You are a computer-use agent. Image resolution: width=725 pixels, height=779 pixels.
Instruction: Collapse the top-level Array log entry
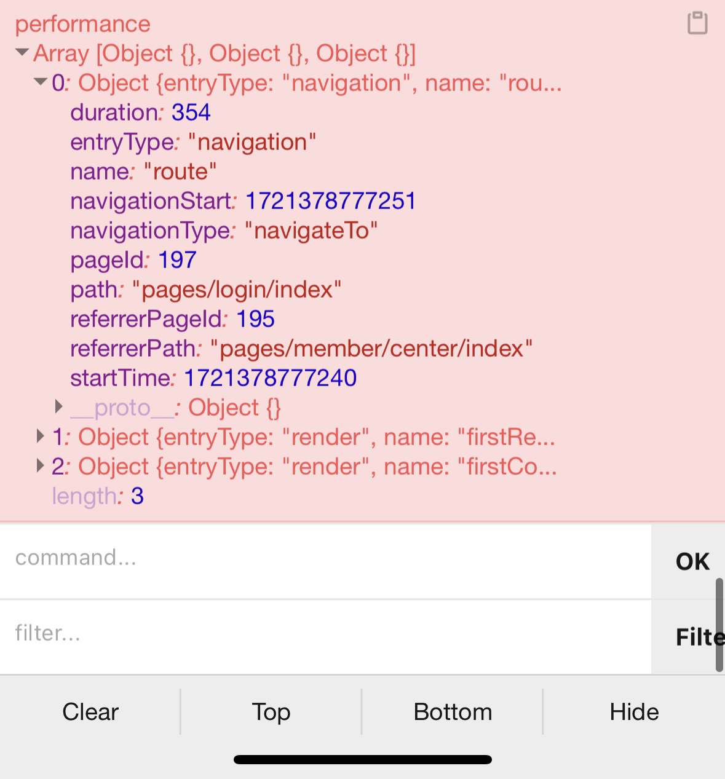click(x=22, y=53)
